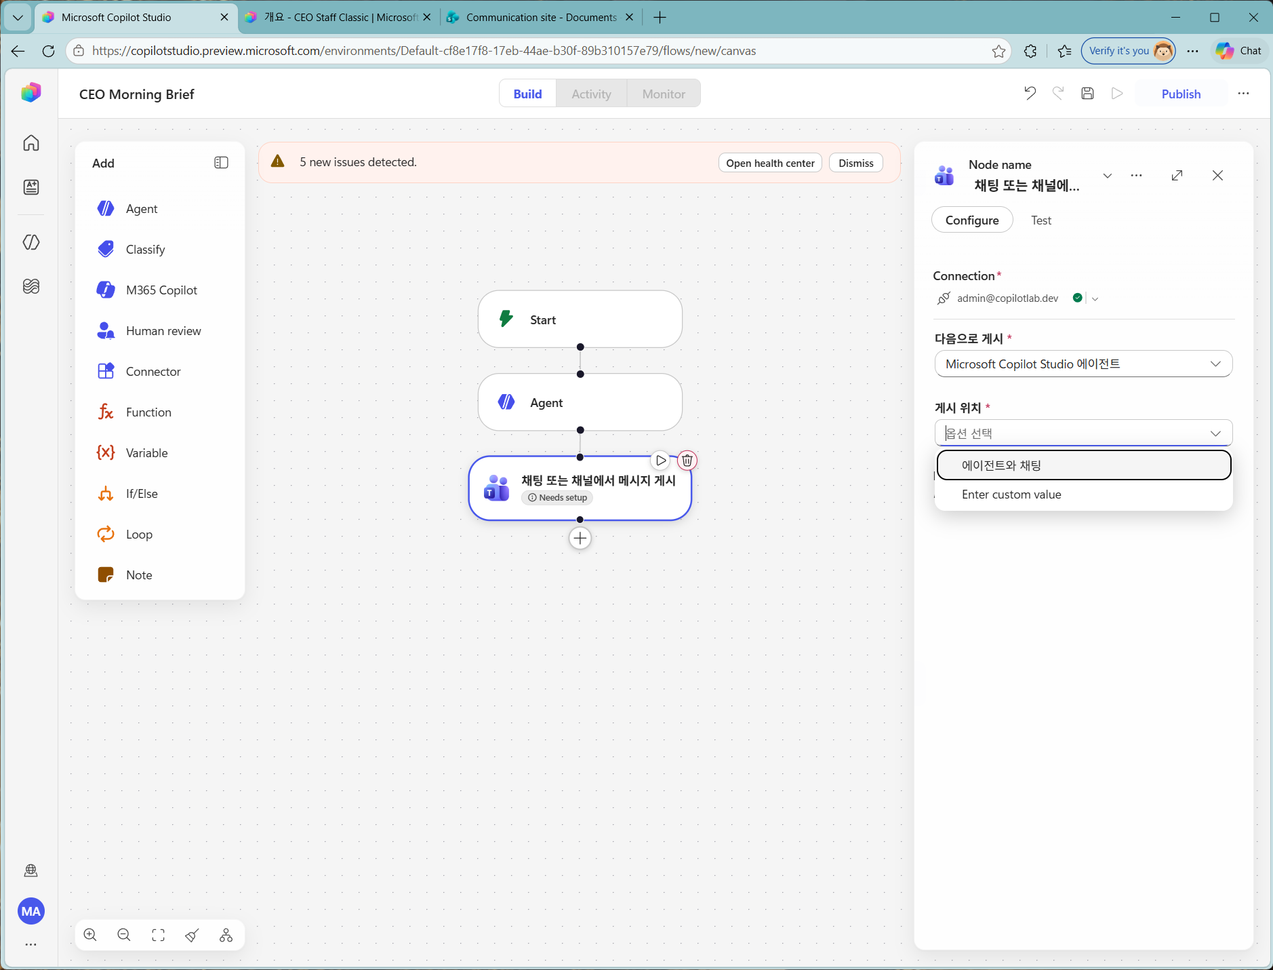Add this page to favorites

pyautogui.click(x=998, y=51)
